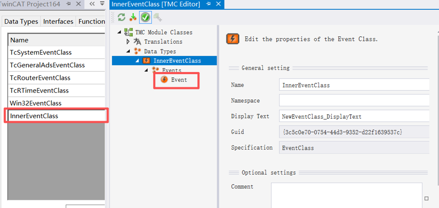Collapse the Events tree node
439x208 pixels.
(x=146, y=70)
